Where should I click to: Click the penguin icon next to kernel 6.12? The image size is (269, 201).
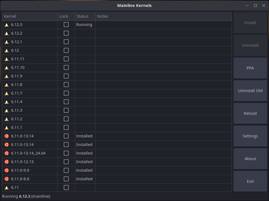pyautogui.click(x=7, y=51)
